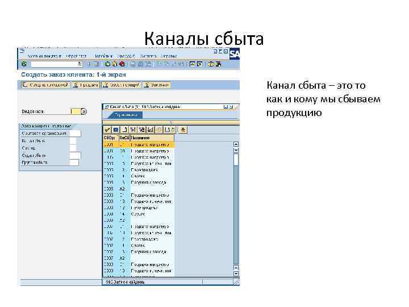
Task: Open the Среда menu
Action: (x=126, y=56)
